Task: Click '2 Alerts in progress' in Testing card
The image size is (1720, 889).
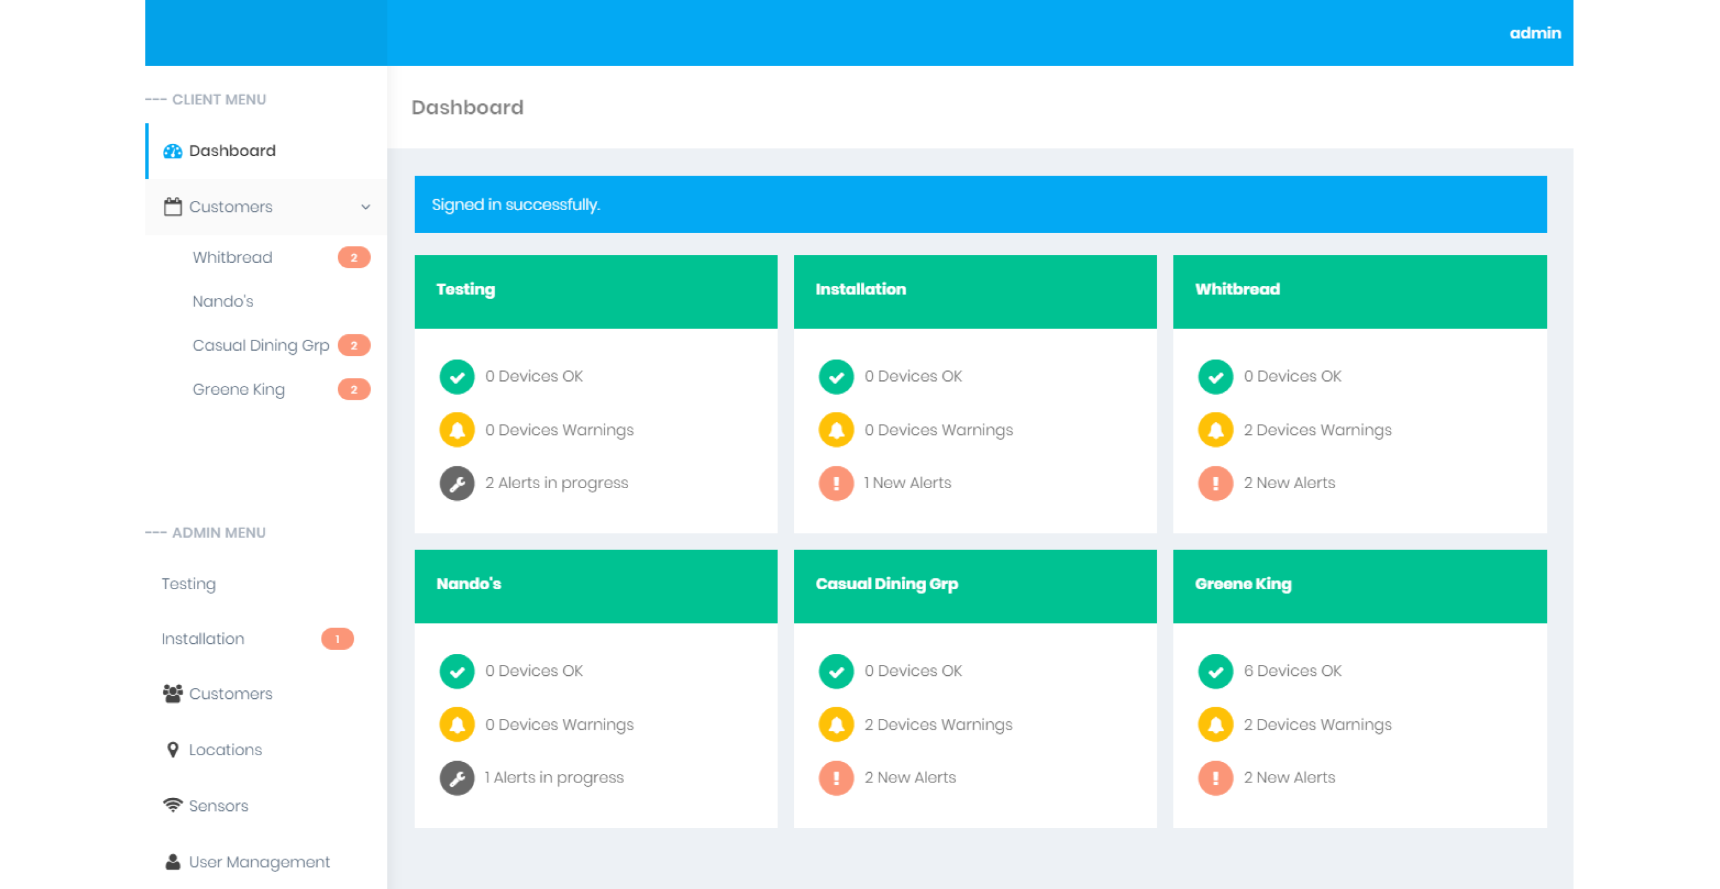Action: click(x=556, y=483)
